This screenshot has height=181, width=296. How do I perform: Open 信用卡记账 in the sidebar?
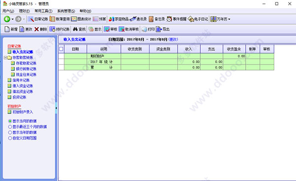point(21,80)
